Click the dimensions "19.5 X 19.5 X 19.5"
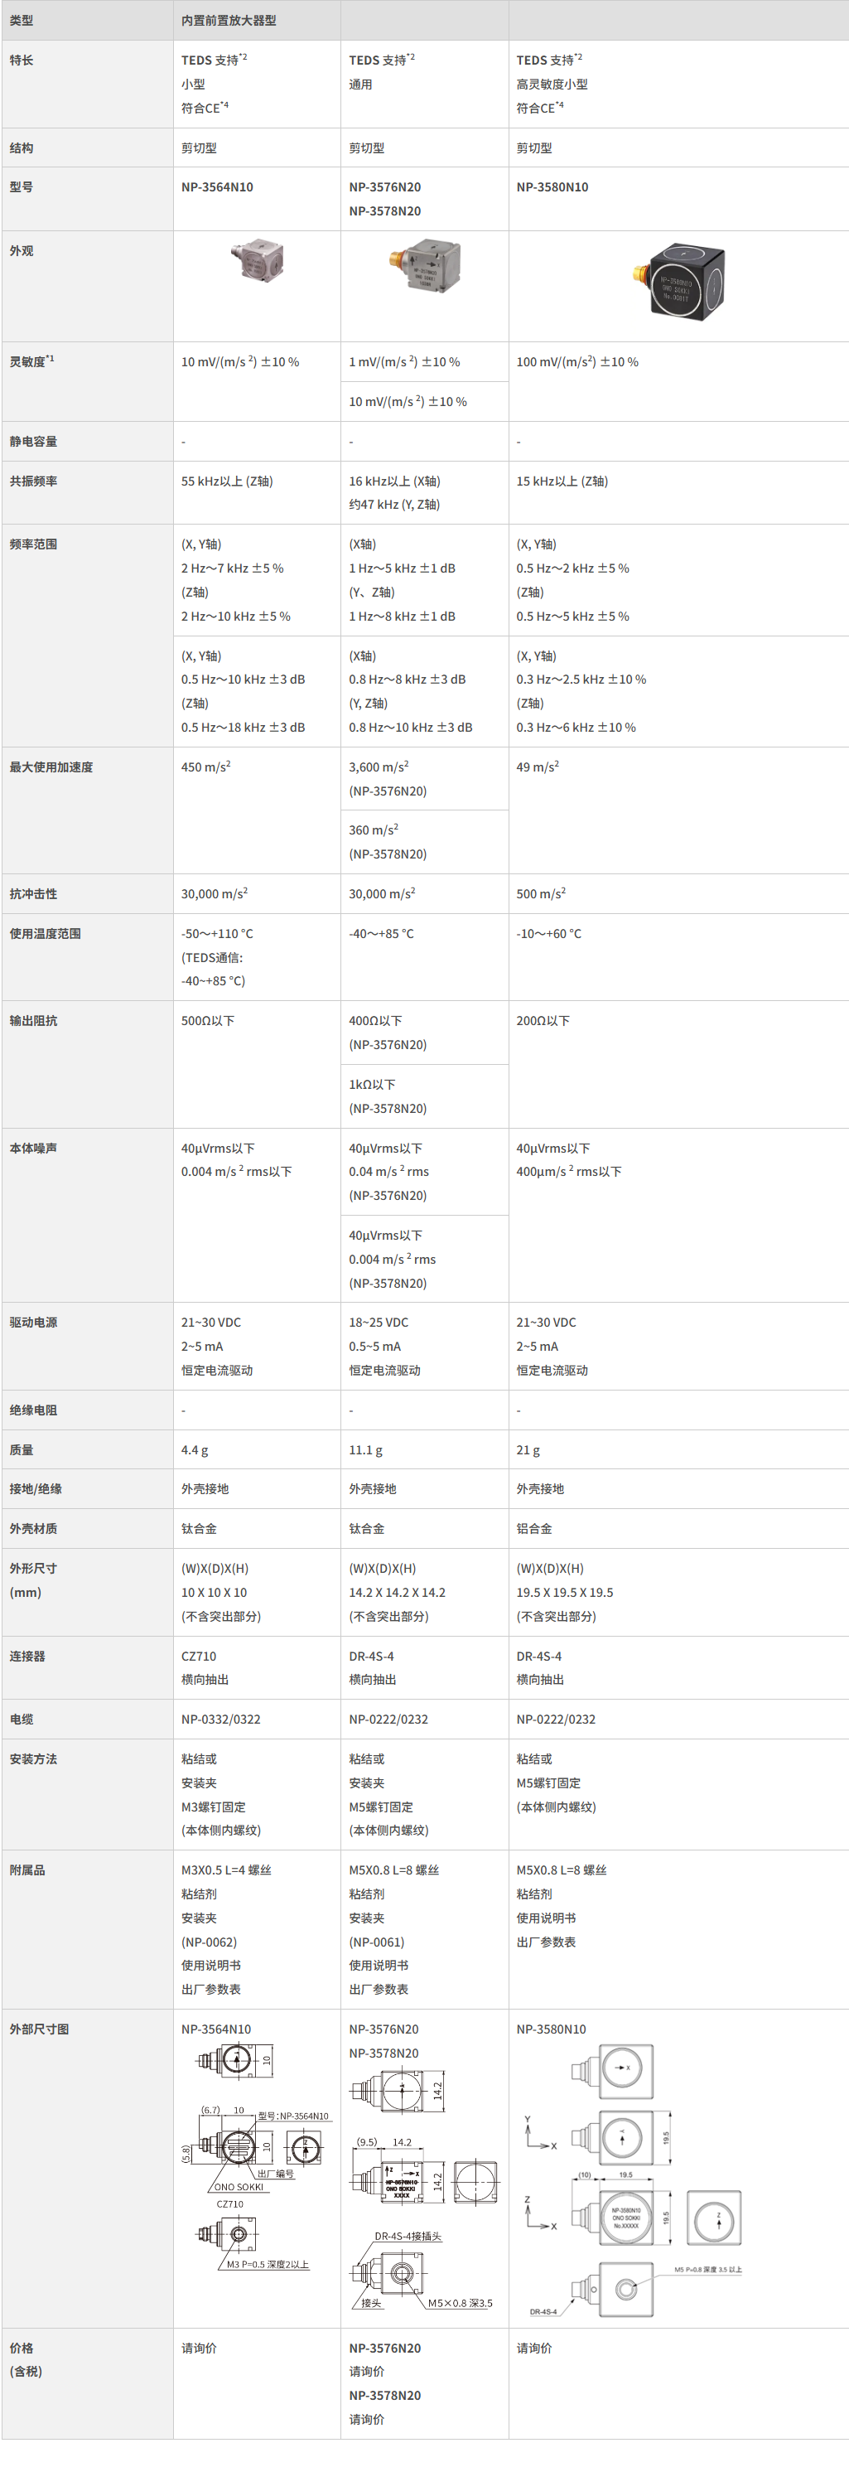The height and width of the screenshot is (2467, 849). point(565,1593)
